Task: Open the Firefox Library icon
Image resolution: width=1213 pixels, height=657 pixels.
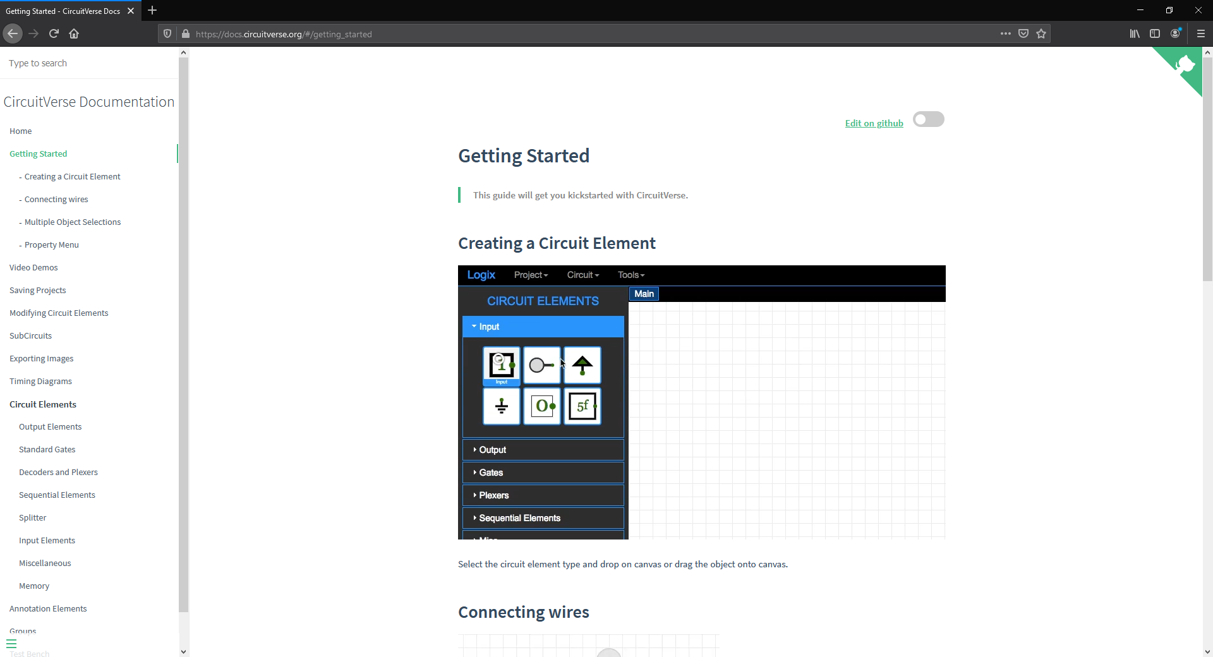Action: 1134,33
